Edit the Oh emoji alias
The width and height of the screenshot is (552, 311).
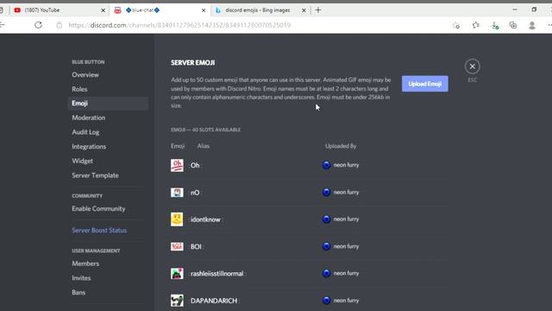[195, 165]
